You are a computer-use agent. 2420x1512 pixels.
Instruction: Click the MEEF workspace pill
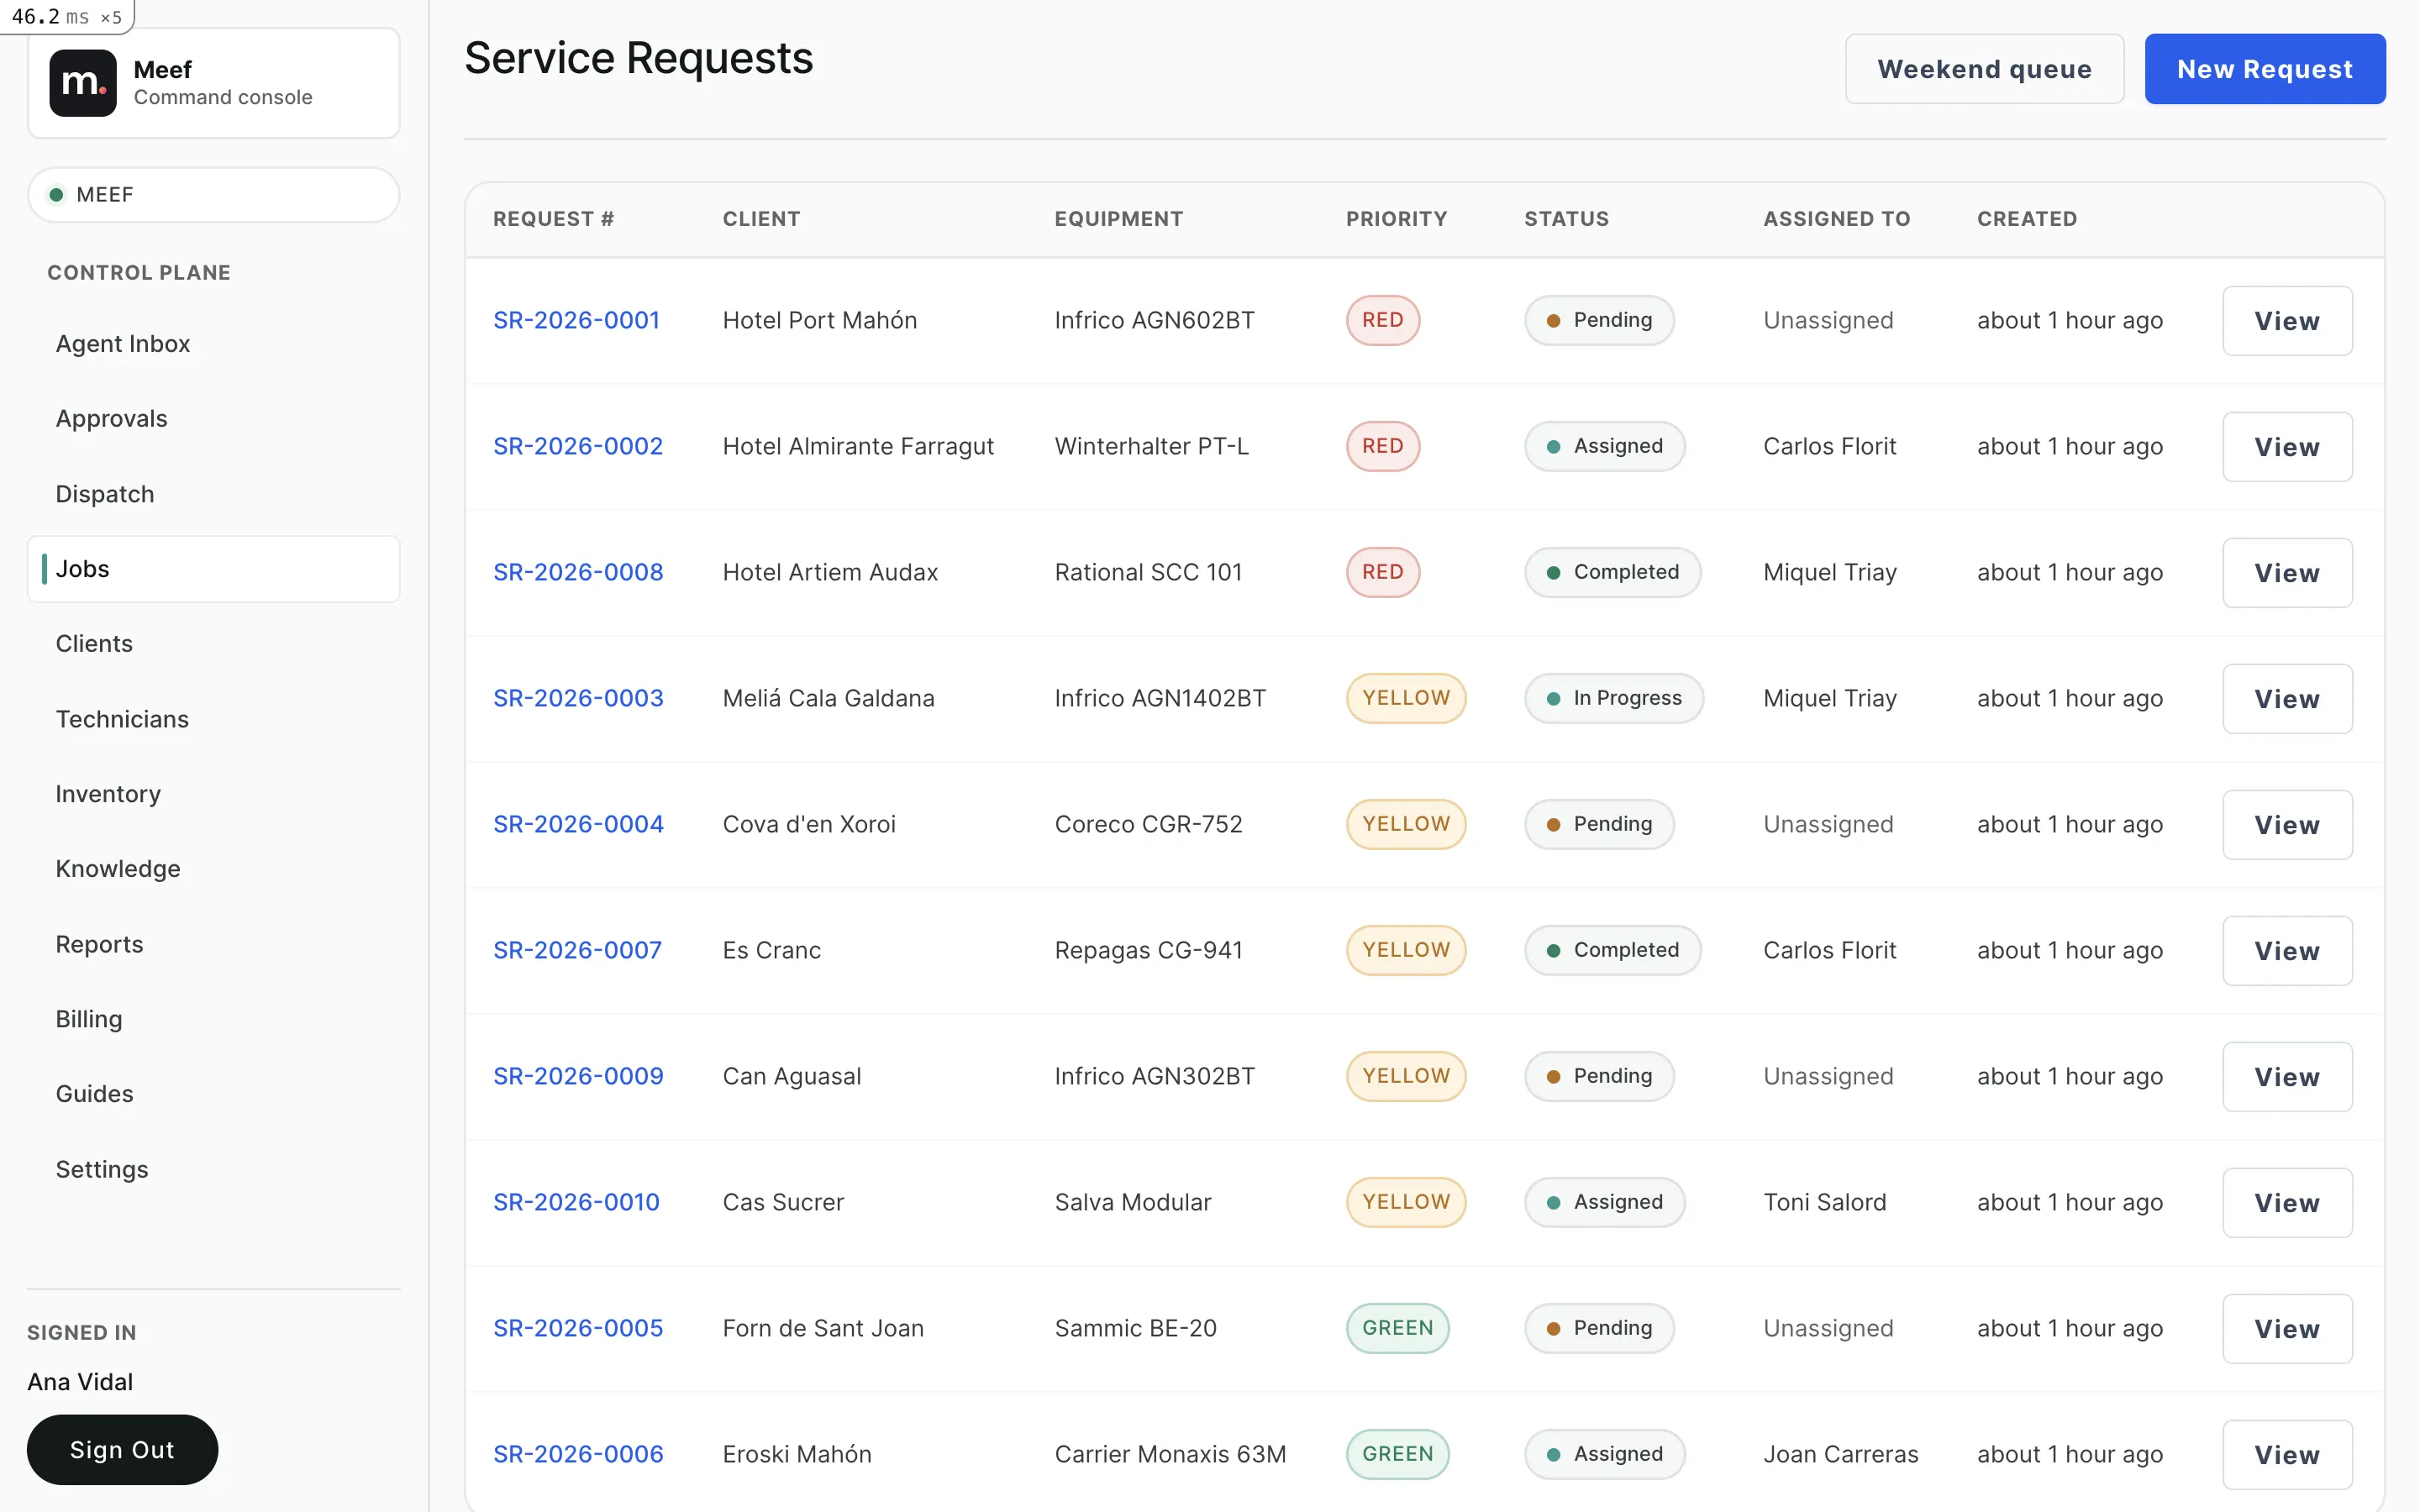pos(213,194)
